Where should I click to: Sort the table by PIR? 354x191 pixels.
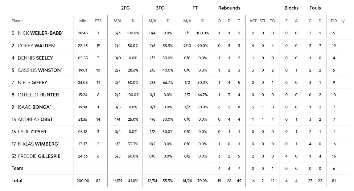coord(334,21)
